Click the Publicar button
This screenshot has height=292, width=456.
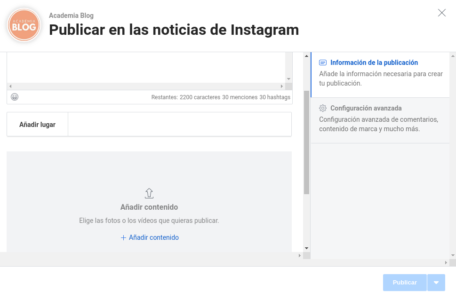[405, 283]
